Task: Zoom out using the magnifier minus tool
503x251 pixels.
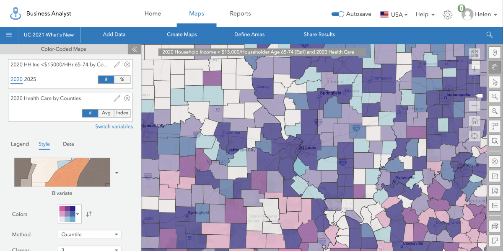Action: pyautogui.click(x=495, y=111)
